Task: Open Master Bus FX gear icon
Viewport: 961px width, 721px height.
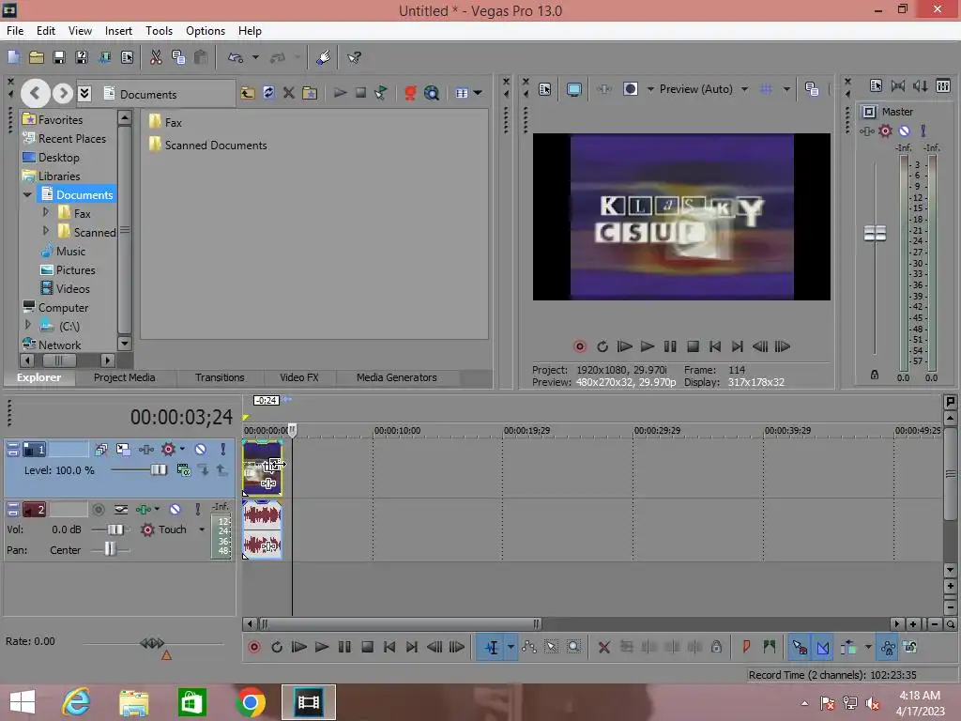Action: [885, 130]
